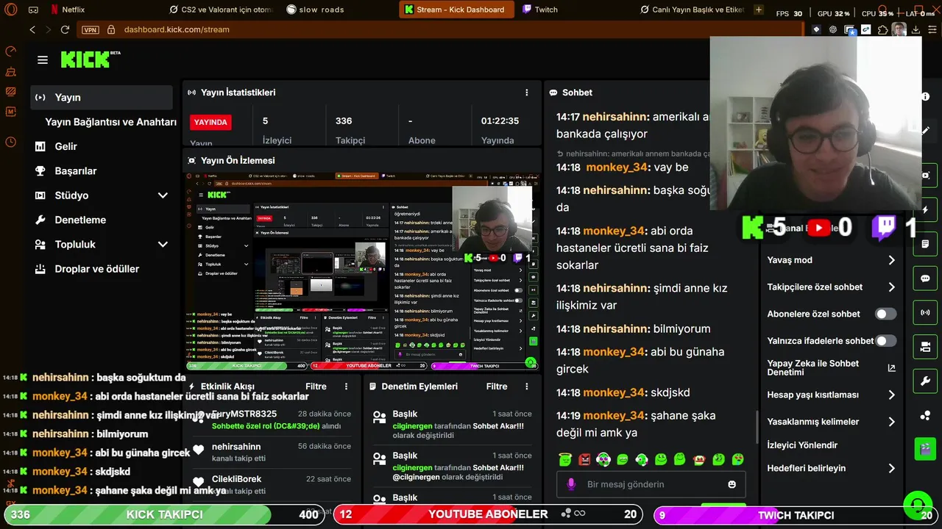Image resolution: width=942 pixels, height=529 pixels.
Task: Click the wrench tool icon in right rail
Action: tap(925, 381)
